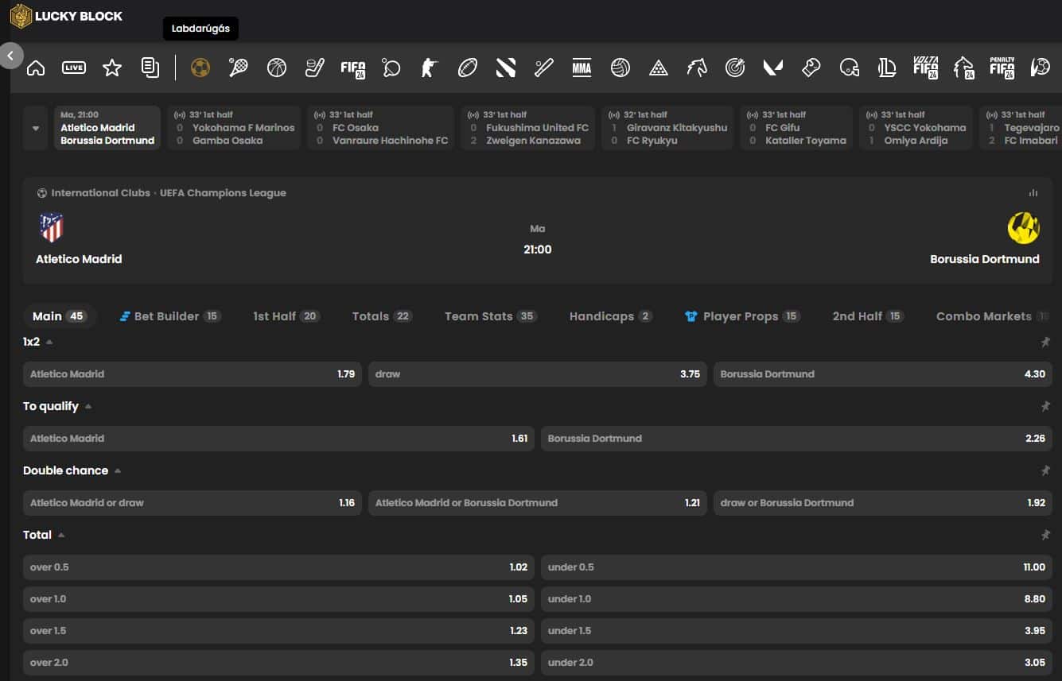Open the Team Stats tab

[x=490, y=316]
